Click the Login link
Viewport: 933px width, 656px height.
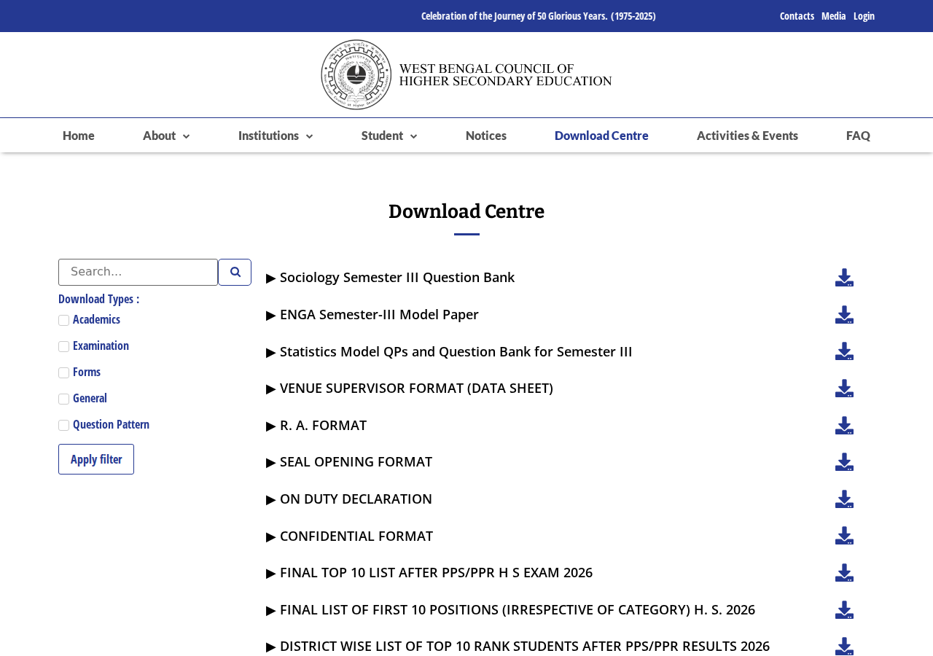coord(864,16)
